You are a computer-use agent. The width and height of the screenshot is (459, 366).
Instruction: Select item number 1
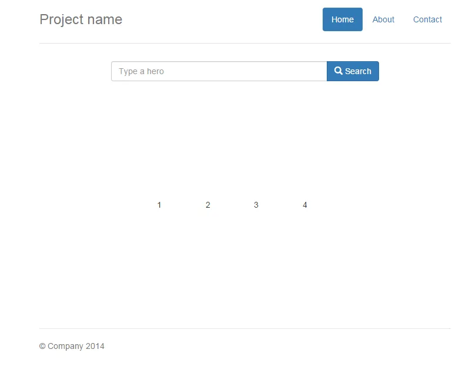(x=159, y=205)
